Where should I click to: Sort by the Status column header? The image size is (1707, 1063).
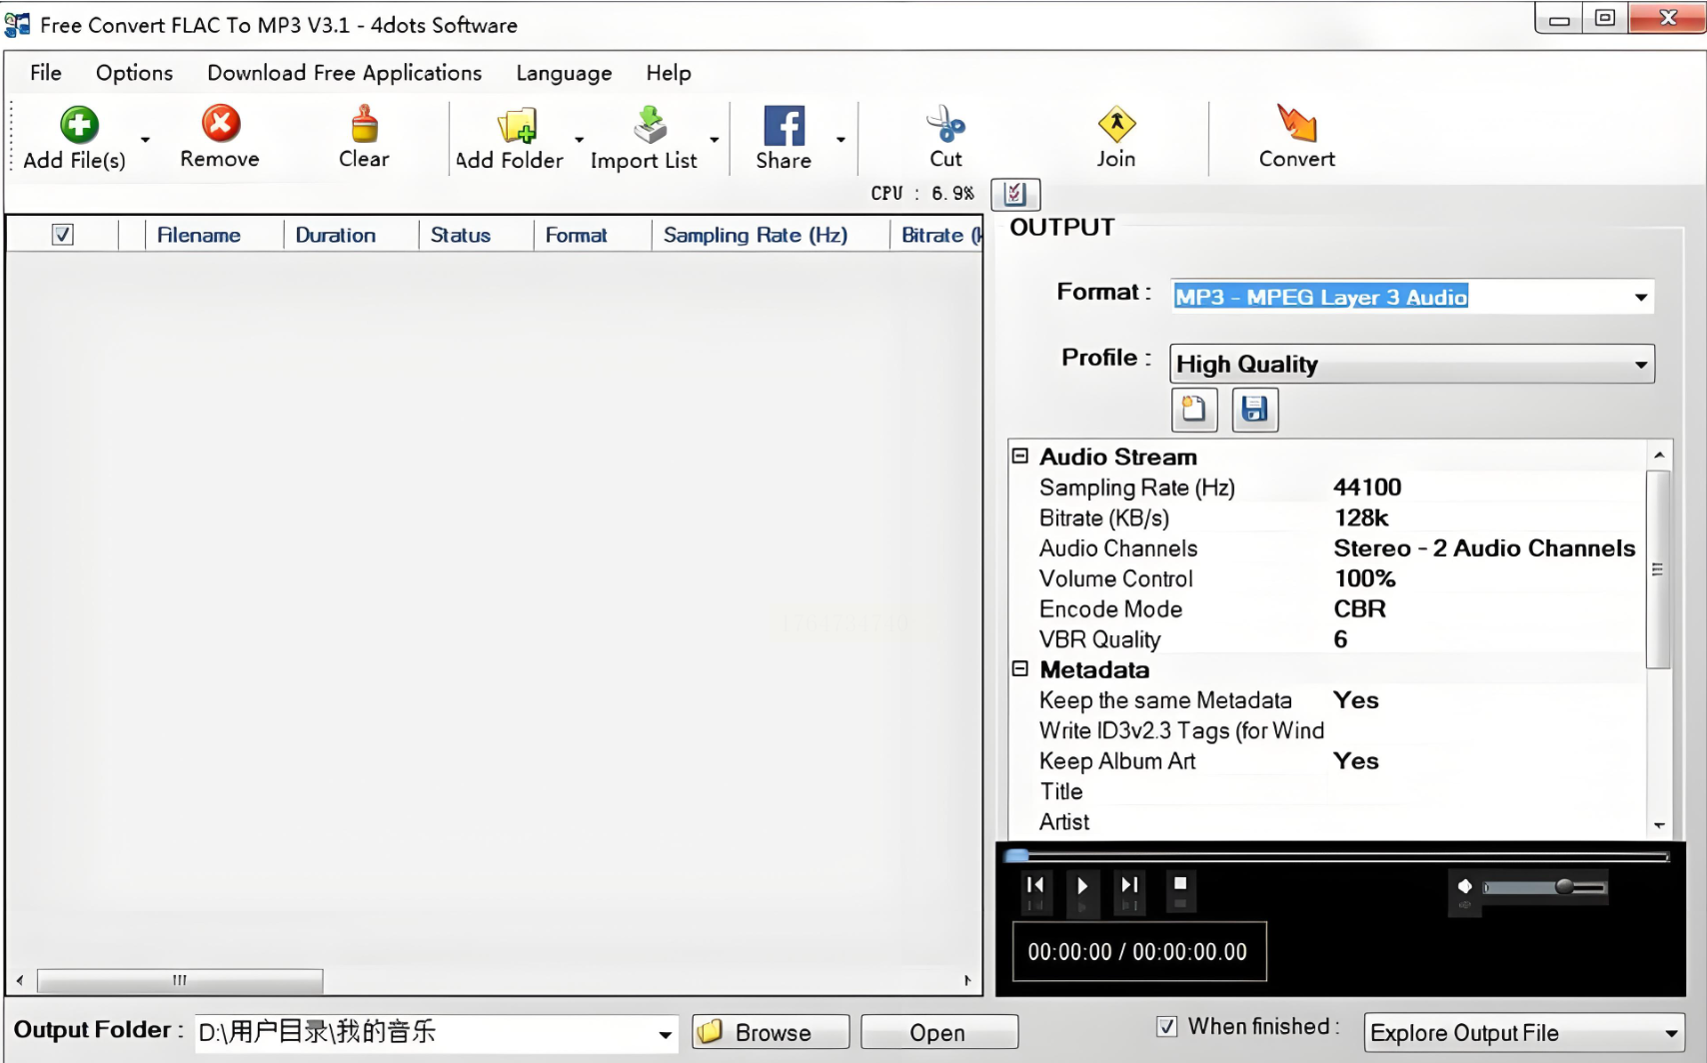pos(477,235)
